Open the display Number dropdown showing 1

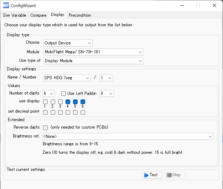coord(106,78)
